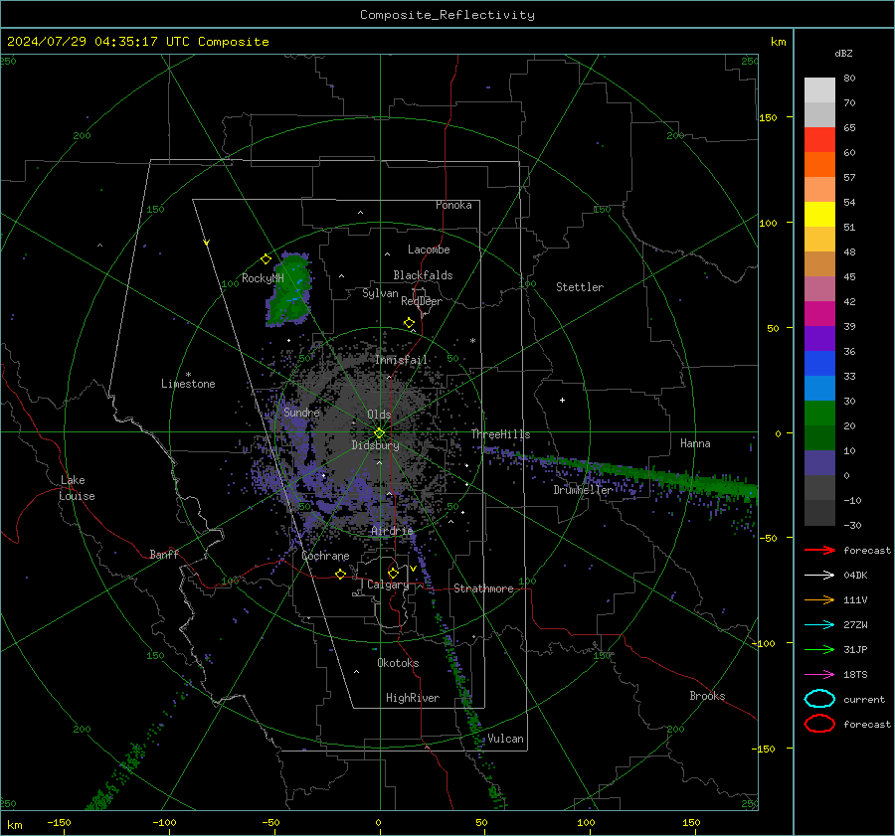Image resolution: width=895 pixels, height=836 pixels.
Task: Click the Olds label
Action: click(379, 415)
